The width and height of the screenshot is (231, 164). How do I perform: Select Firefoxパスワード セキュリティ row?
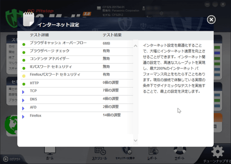coord(77,75)
